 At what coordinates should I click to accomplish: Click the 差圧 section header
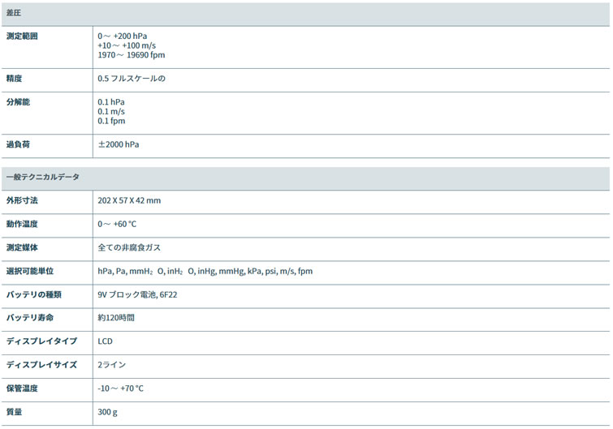point(14,14)
